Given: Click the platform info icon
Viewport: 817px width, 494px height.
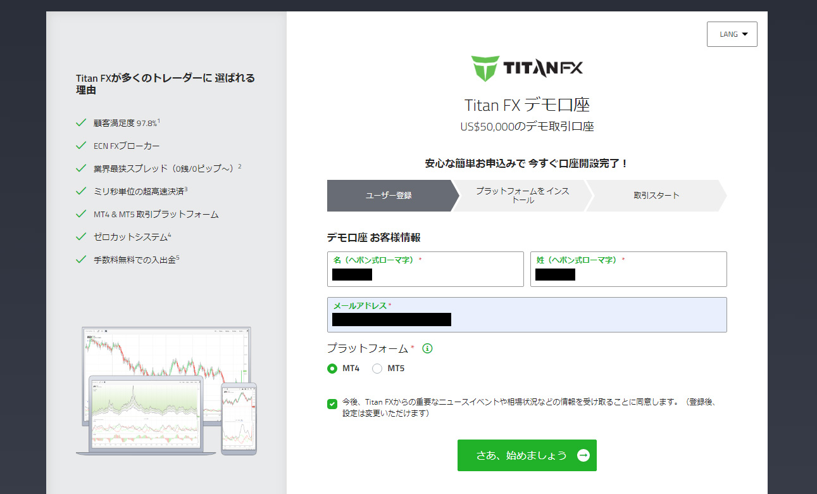Looking at the screenshot, I should pos(427,348).
